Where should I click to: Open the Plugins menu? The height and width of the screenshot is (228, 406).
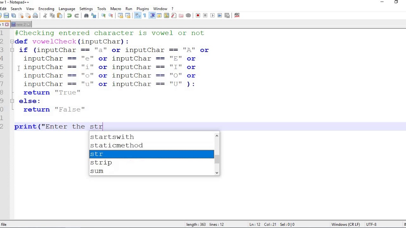point(143,9)
